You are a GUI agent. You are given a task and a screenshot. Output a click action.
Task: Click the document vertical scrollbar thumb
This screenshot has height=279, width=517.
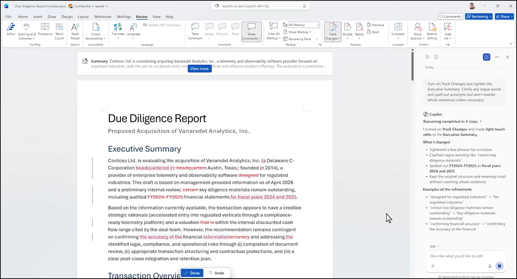coord(412,66)
